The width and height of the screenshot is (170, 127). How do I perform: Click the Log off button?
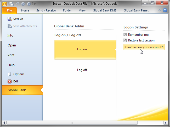tap(85, 70)
